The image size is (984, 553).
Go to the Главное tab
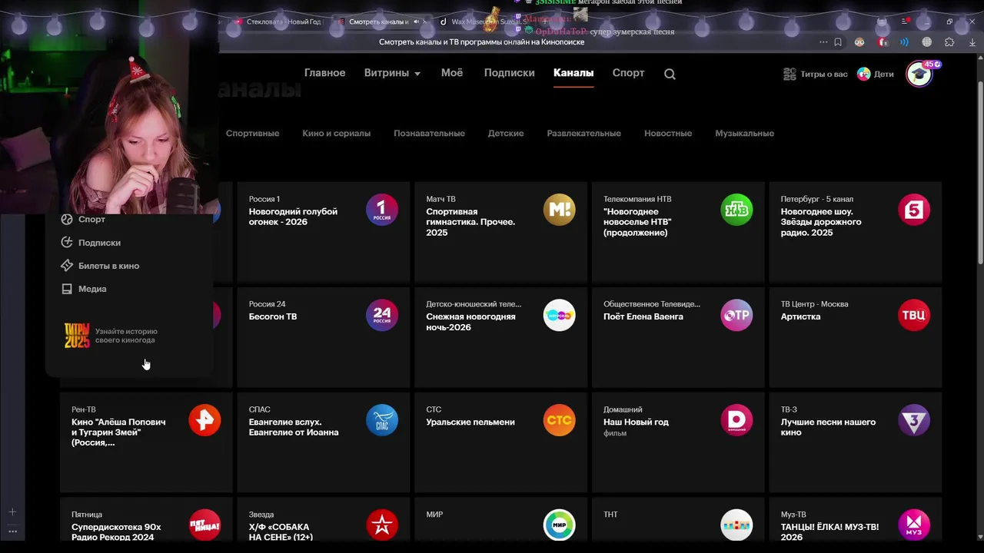point(324,73)
